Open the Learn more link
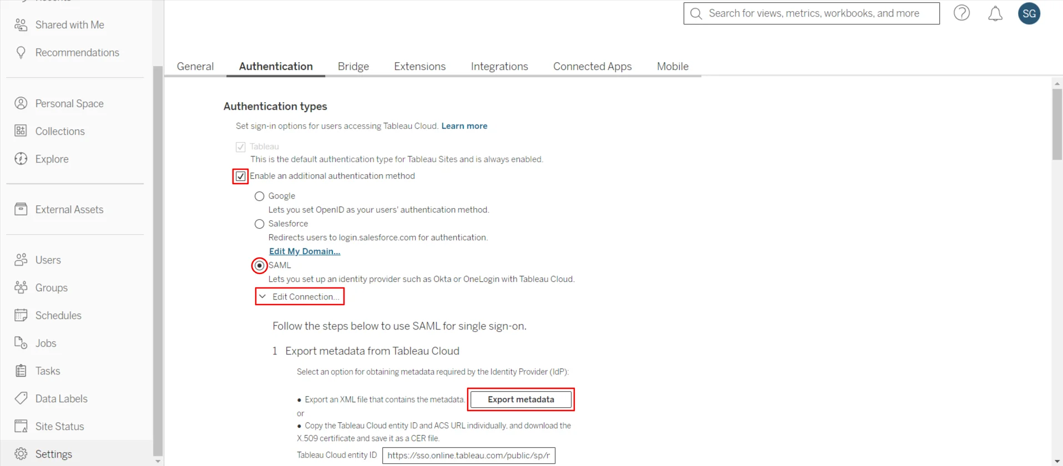Screen dimensions: 1063x466 click(464, 126)
